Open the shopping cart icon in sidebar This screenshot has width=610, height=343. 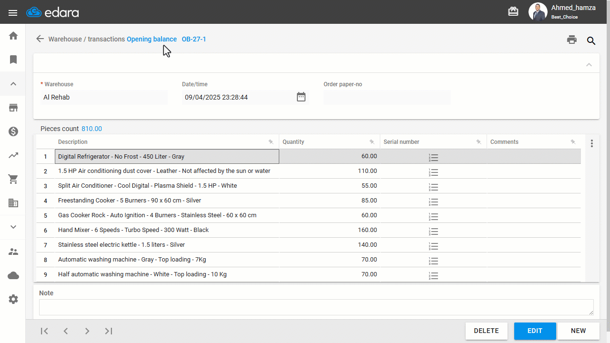coord(13,179)
